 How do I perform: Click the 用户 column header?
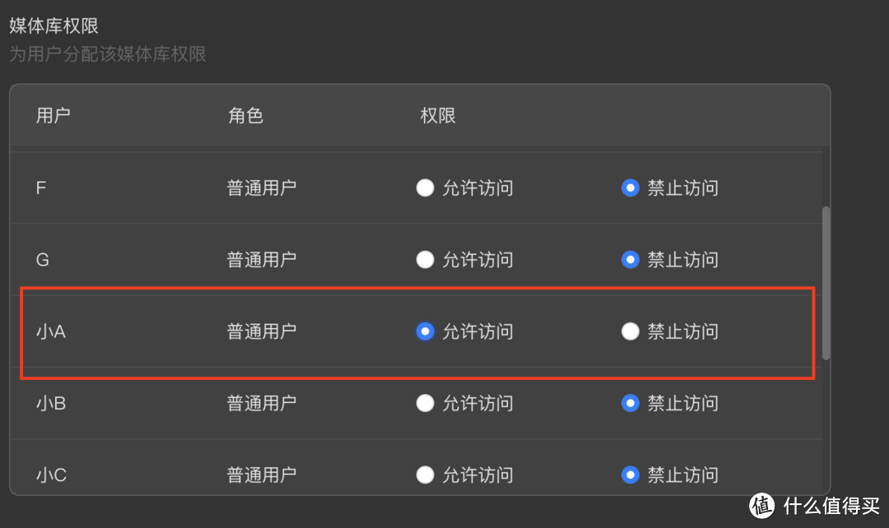pyautogui.click(x=54, y=115)
